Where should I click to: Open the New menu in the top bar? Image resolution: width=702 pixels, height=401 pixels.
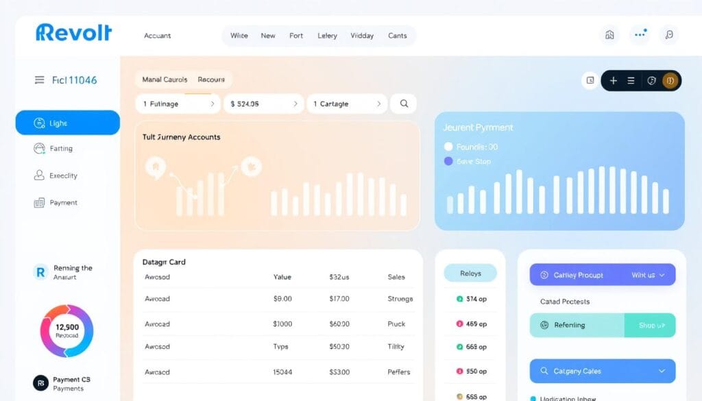click(x=267, y=35)
